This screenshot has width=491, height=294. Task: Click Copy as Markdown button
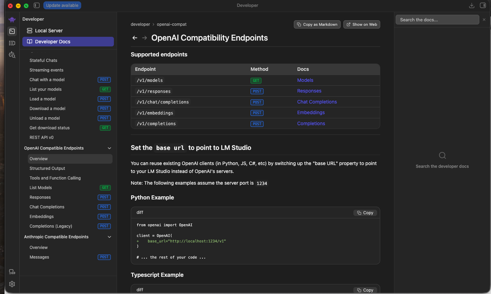pos(317,24)
